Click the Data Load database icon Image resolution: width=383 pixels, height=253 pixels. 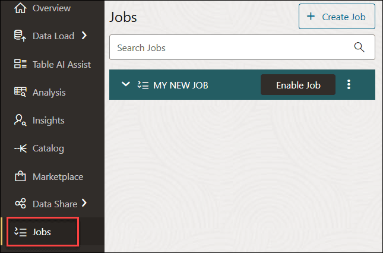(x=20, y=36)
